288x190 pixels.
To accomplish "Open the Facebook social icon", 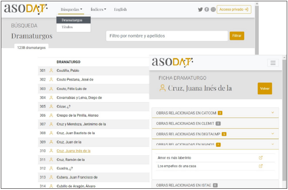I will click(207, 10).
